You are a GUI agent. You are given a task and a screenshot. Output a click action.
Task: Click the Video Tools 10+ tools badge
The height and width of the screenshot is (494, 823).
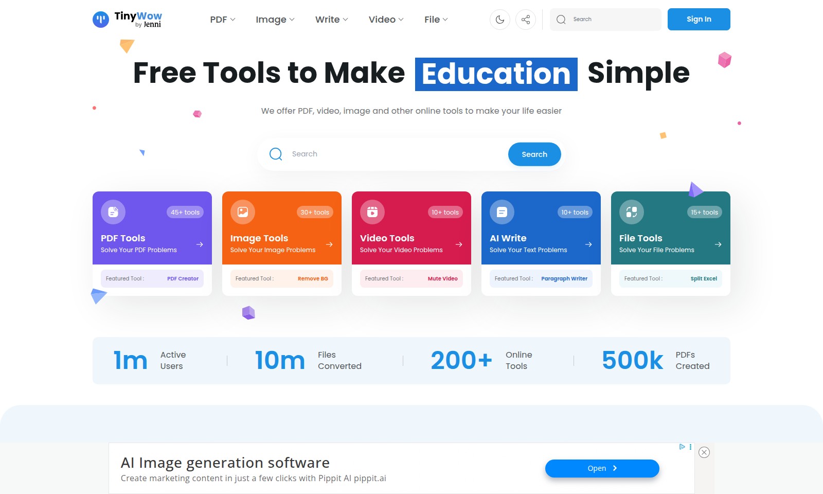point(445,212)
